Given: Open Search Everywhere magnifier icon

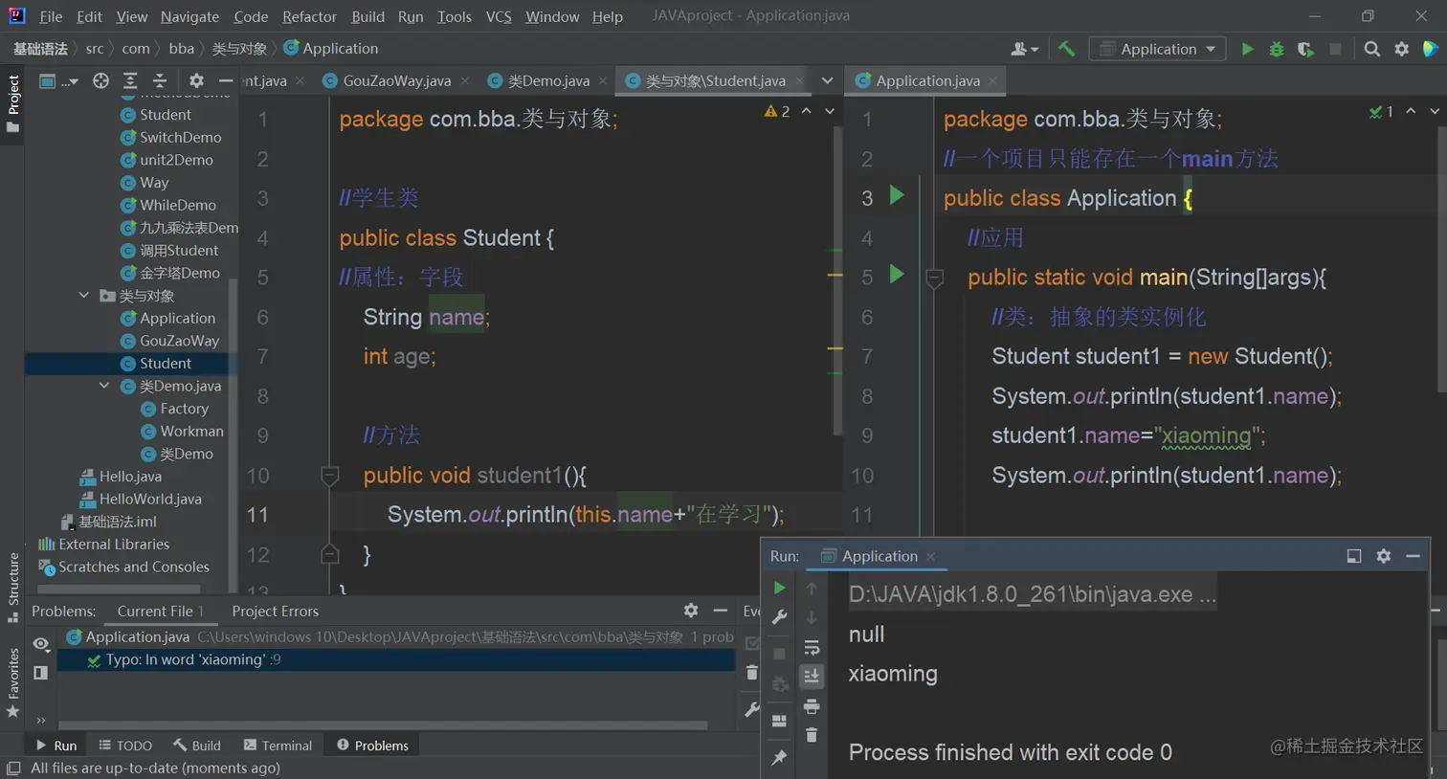Looking at the screenshot, I should pyautogui.click(x=1372, y=49).
